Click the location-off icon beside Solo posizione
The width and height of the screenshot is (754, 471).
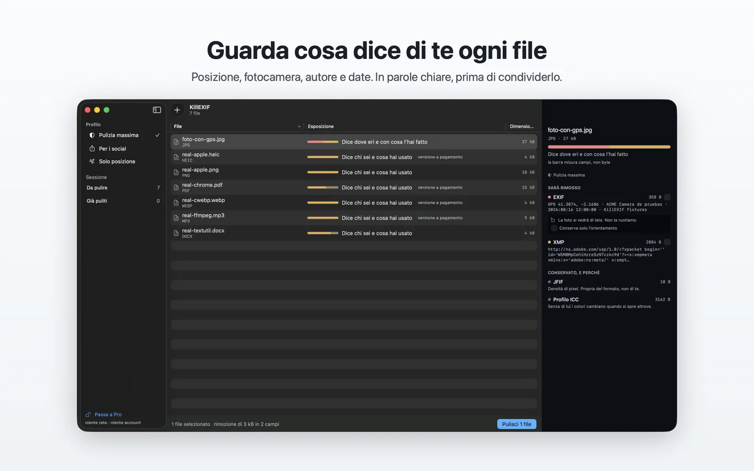(92, 162)
